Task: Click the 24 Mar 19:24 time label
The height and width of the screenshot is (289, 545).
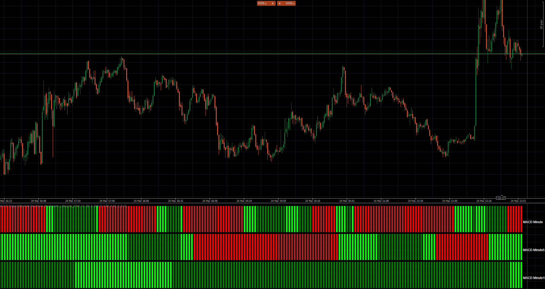Action: [x=244, y=201]
